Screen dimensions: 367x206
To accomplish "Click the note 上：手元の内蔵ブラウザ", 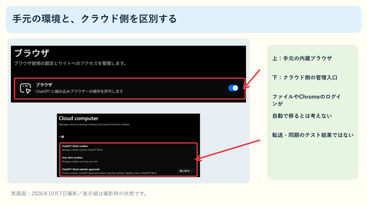I will tap(302, 58).
